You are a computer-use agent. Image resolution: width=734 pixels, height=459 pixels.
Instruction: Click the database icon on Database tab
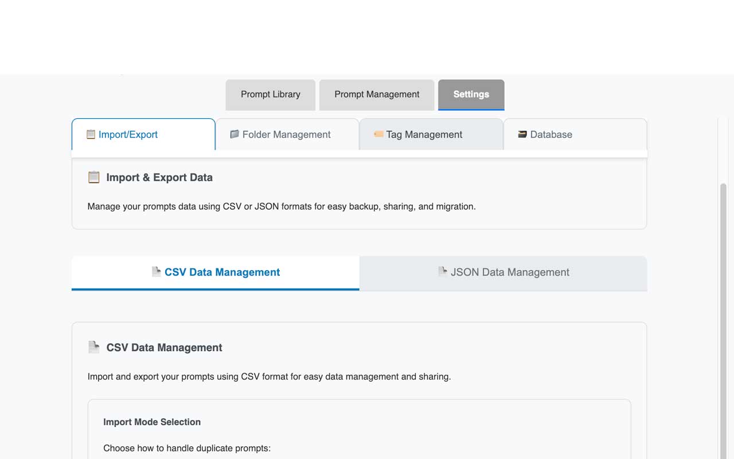click(x=522, y=134)
